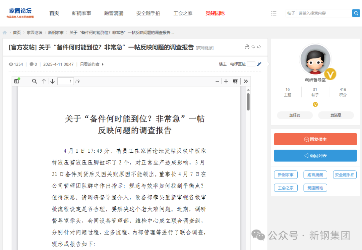The height and width of the screenshot is (250, 362).
Task: Click the PDF next page down arrow
Action: pyautogui.click(x=52, y=81)
